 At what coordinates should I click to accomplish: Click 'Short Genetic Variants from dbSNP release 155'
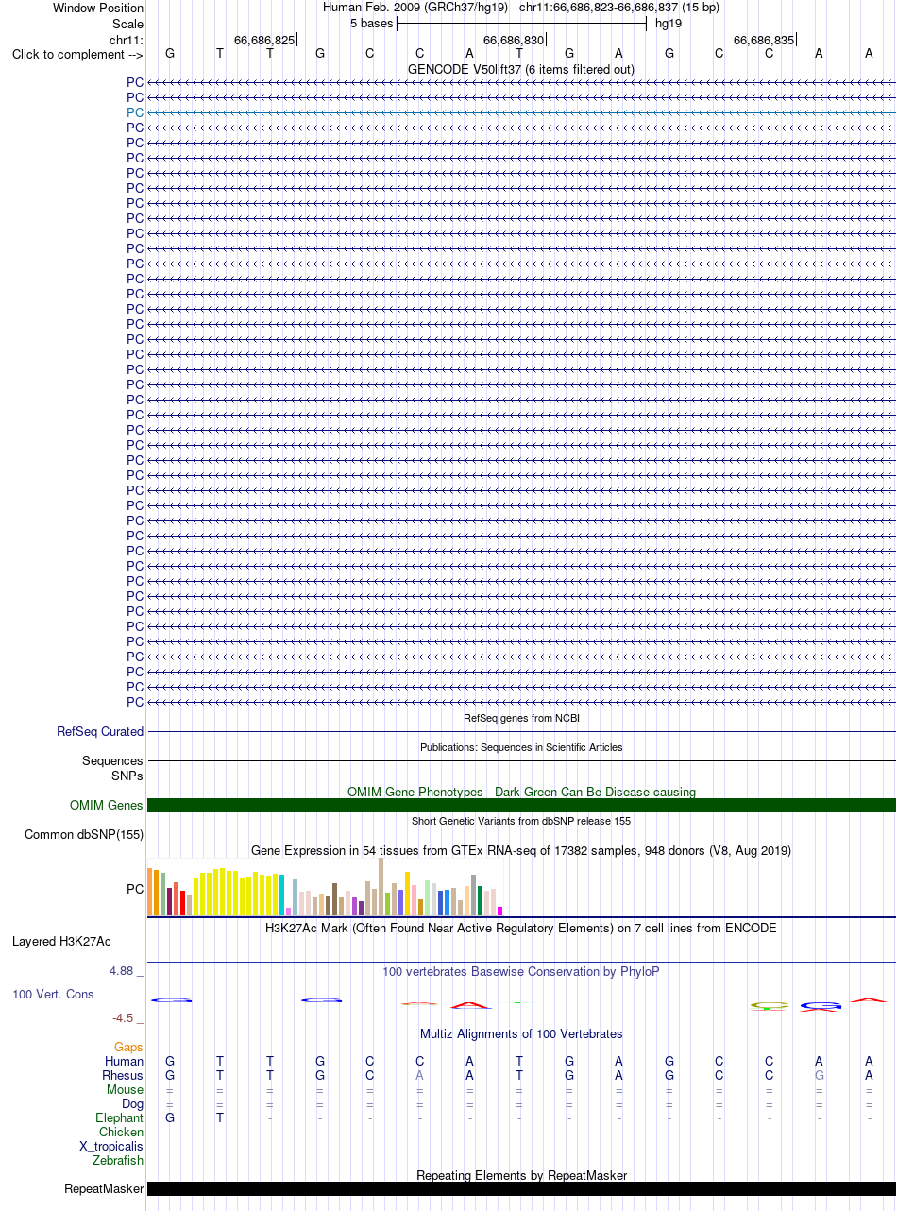[521, 821]
